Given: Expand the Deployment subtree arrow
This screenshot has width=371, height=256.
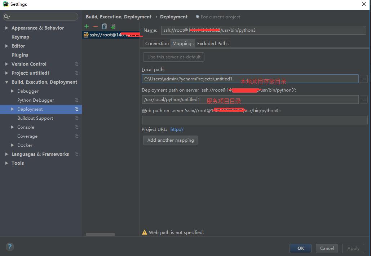Looking at the screenshot, I should [13, 109].
